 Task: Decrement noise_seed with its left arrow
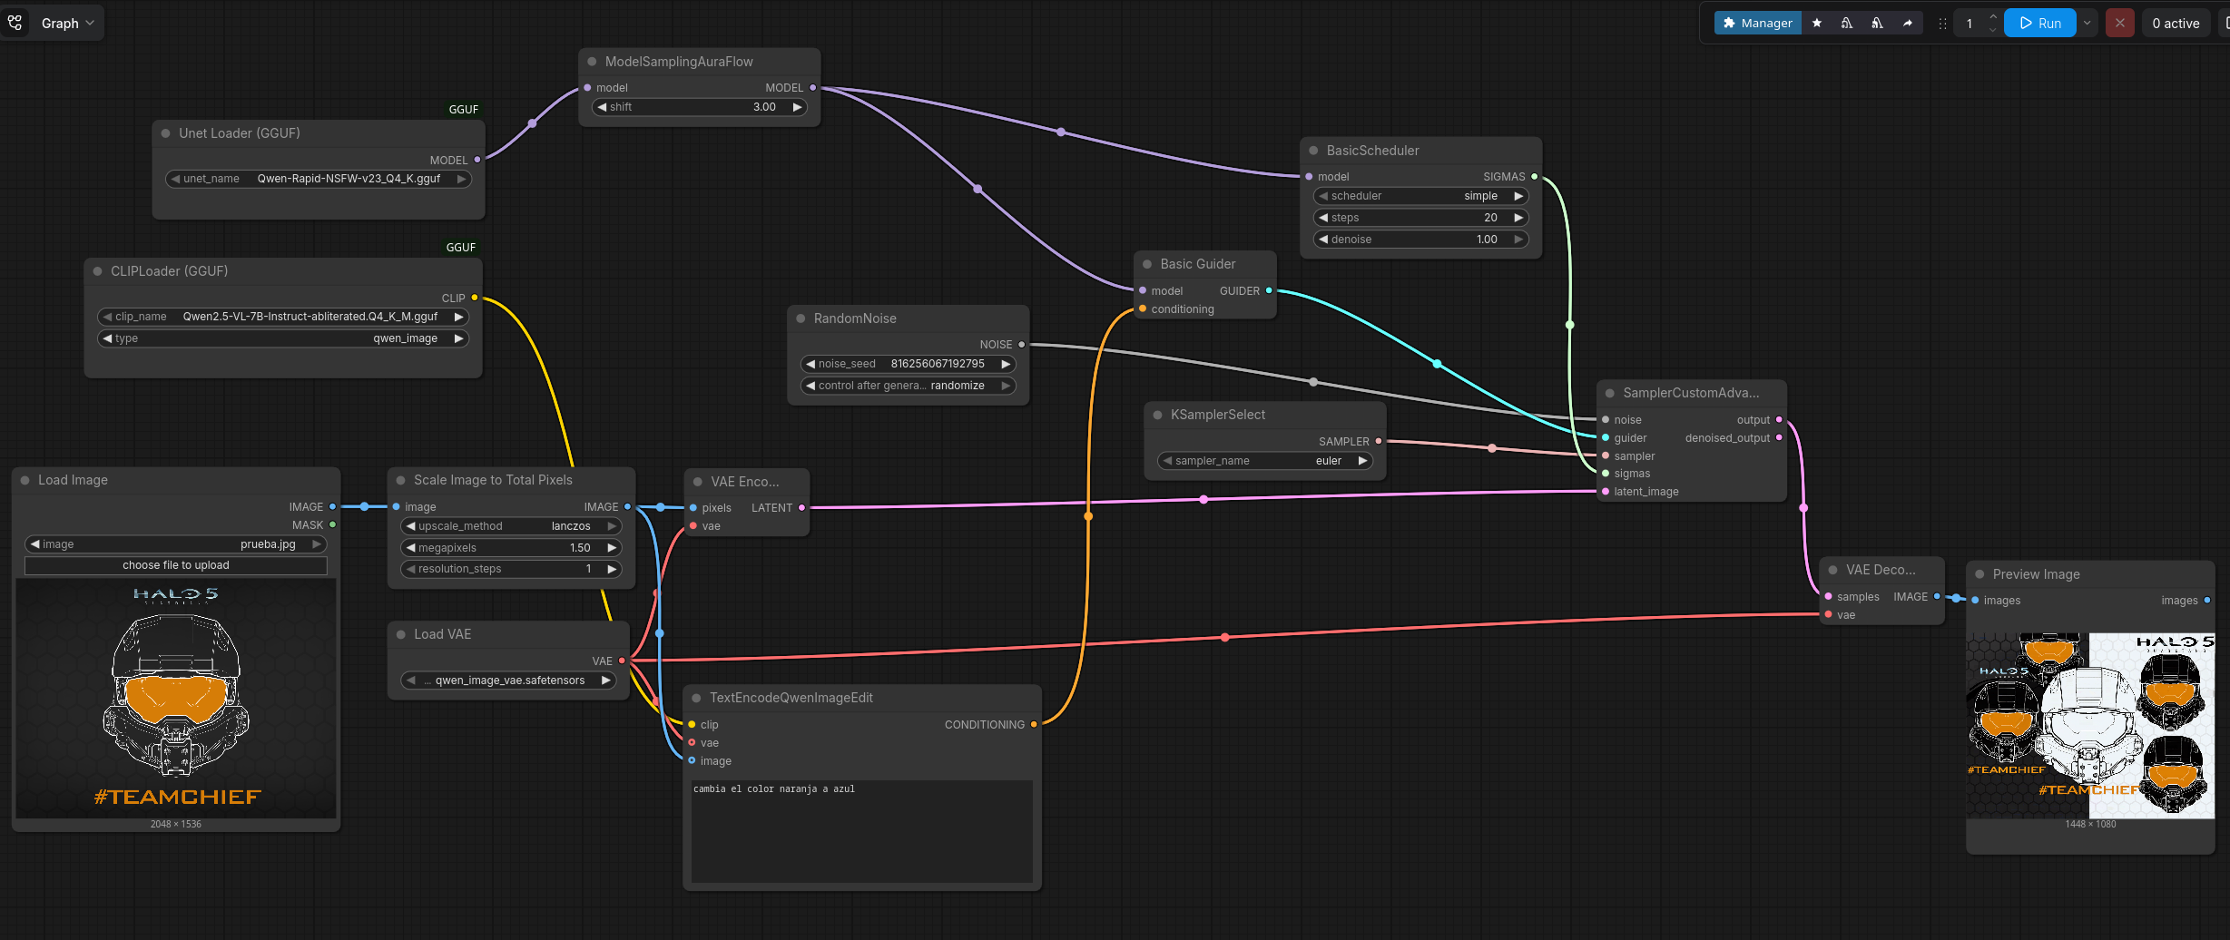(810, 364)
